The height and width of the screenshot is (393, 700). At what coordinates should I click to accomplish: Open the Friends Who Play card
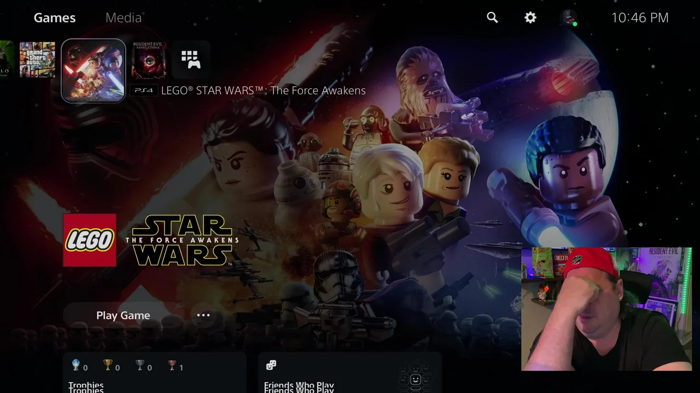pos(349,373)
